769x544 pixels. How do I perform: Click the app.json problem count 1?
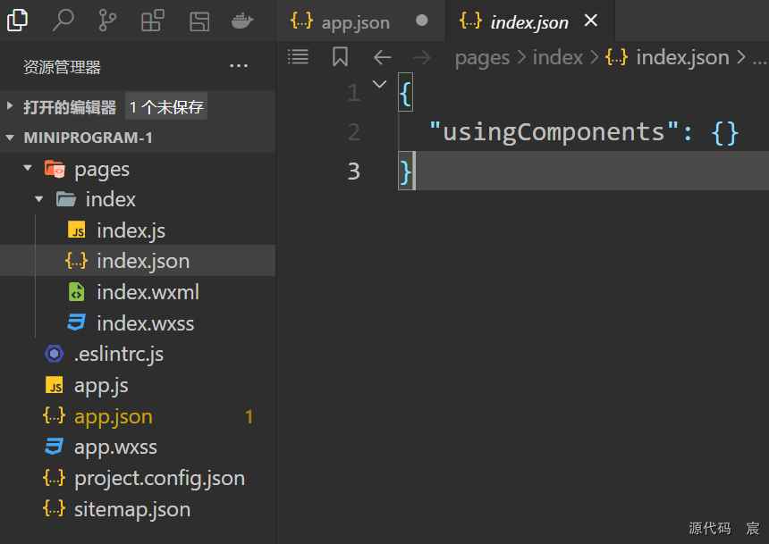(x=249, y=417)
